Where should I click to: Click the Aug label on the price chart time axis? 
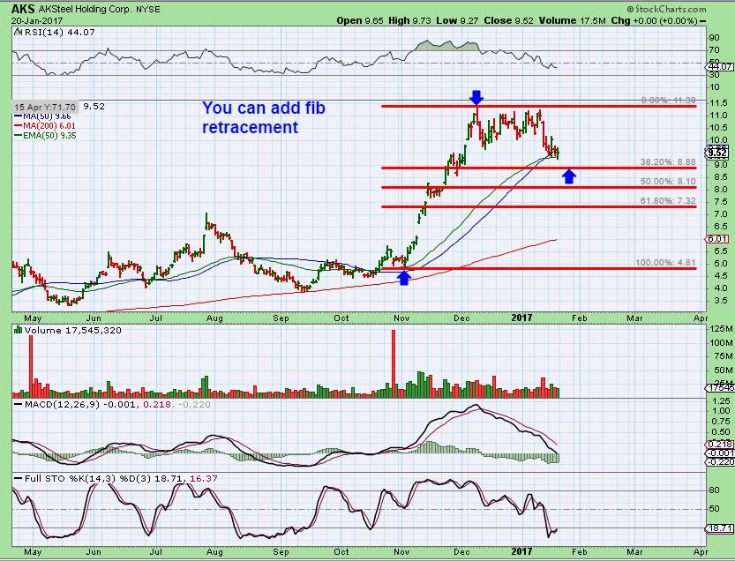(x=214, y=318)
